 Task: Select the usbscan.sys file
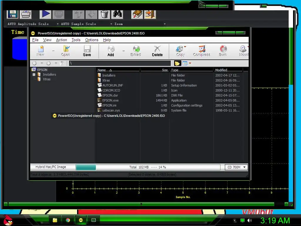click(111, 110)
